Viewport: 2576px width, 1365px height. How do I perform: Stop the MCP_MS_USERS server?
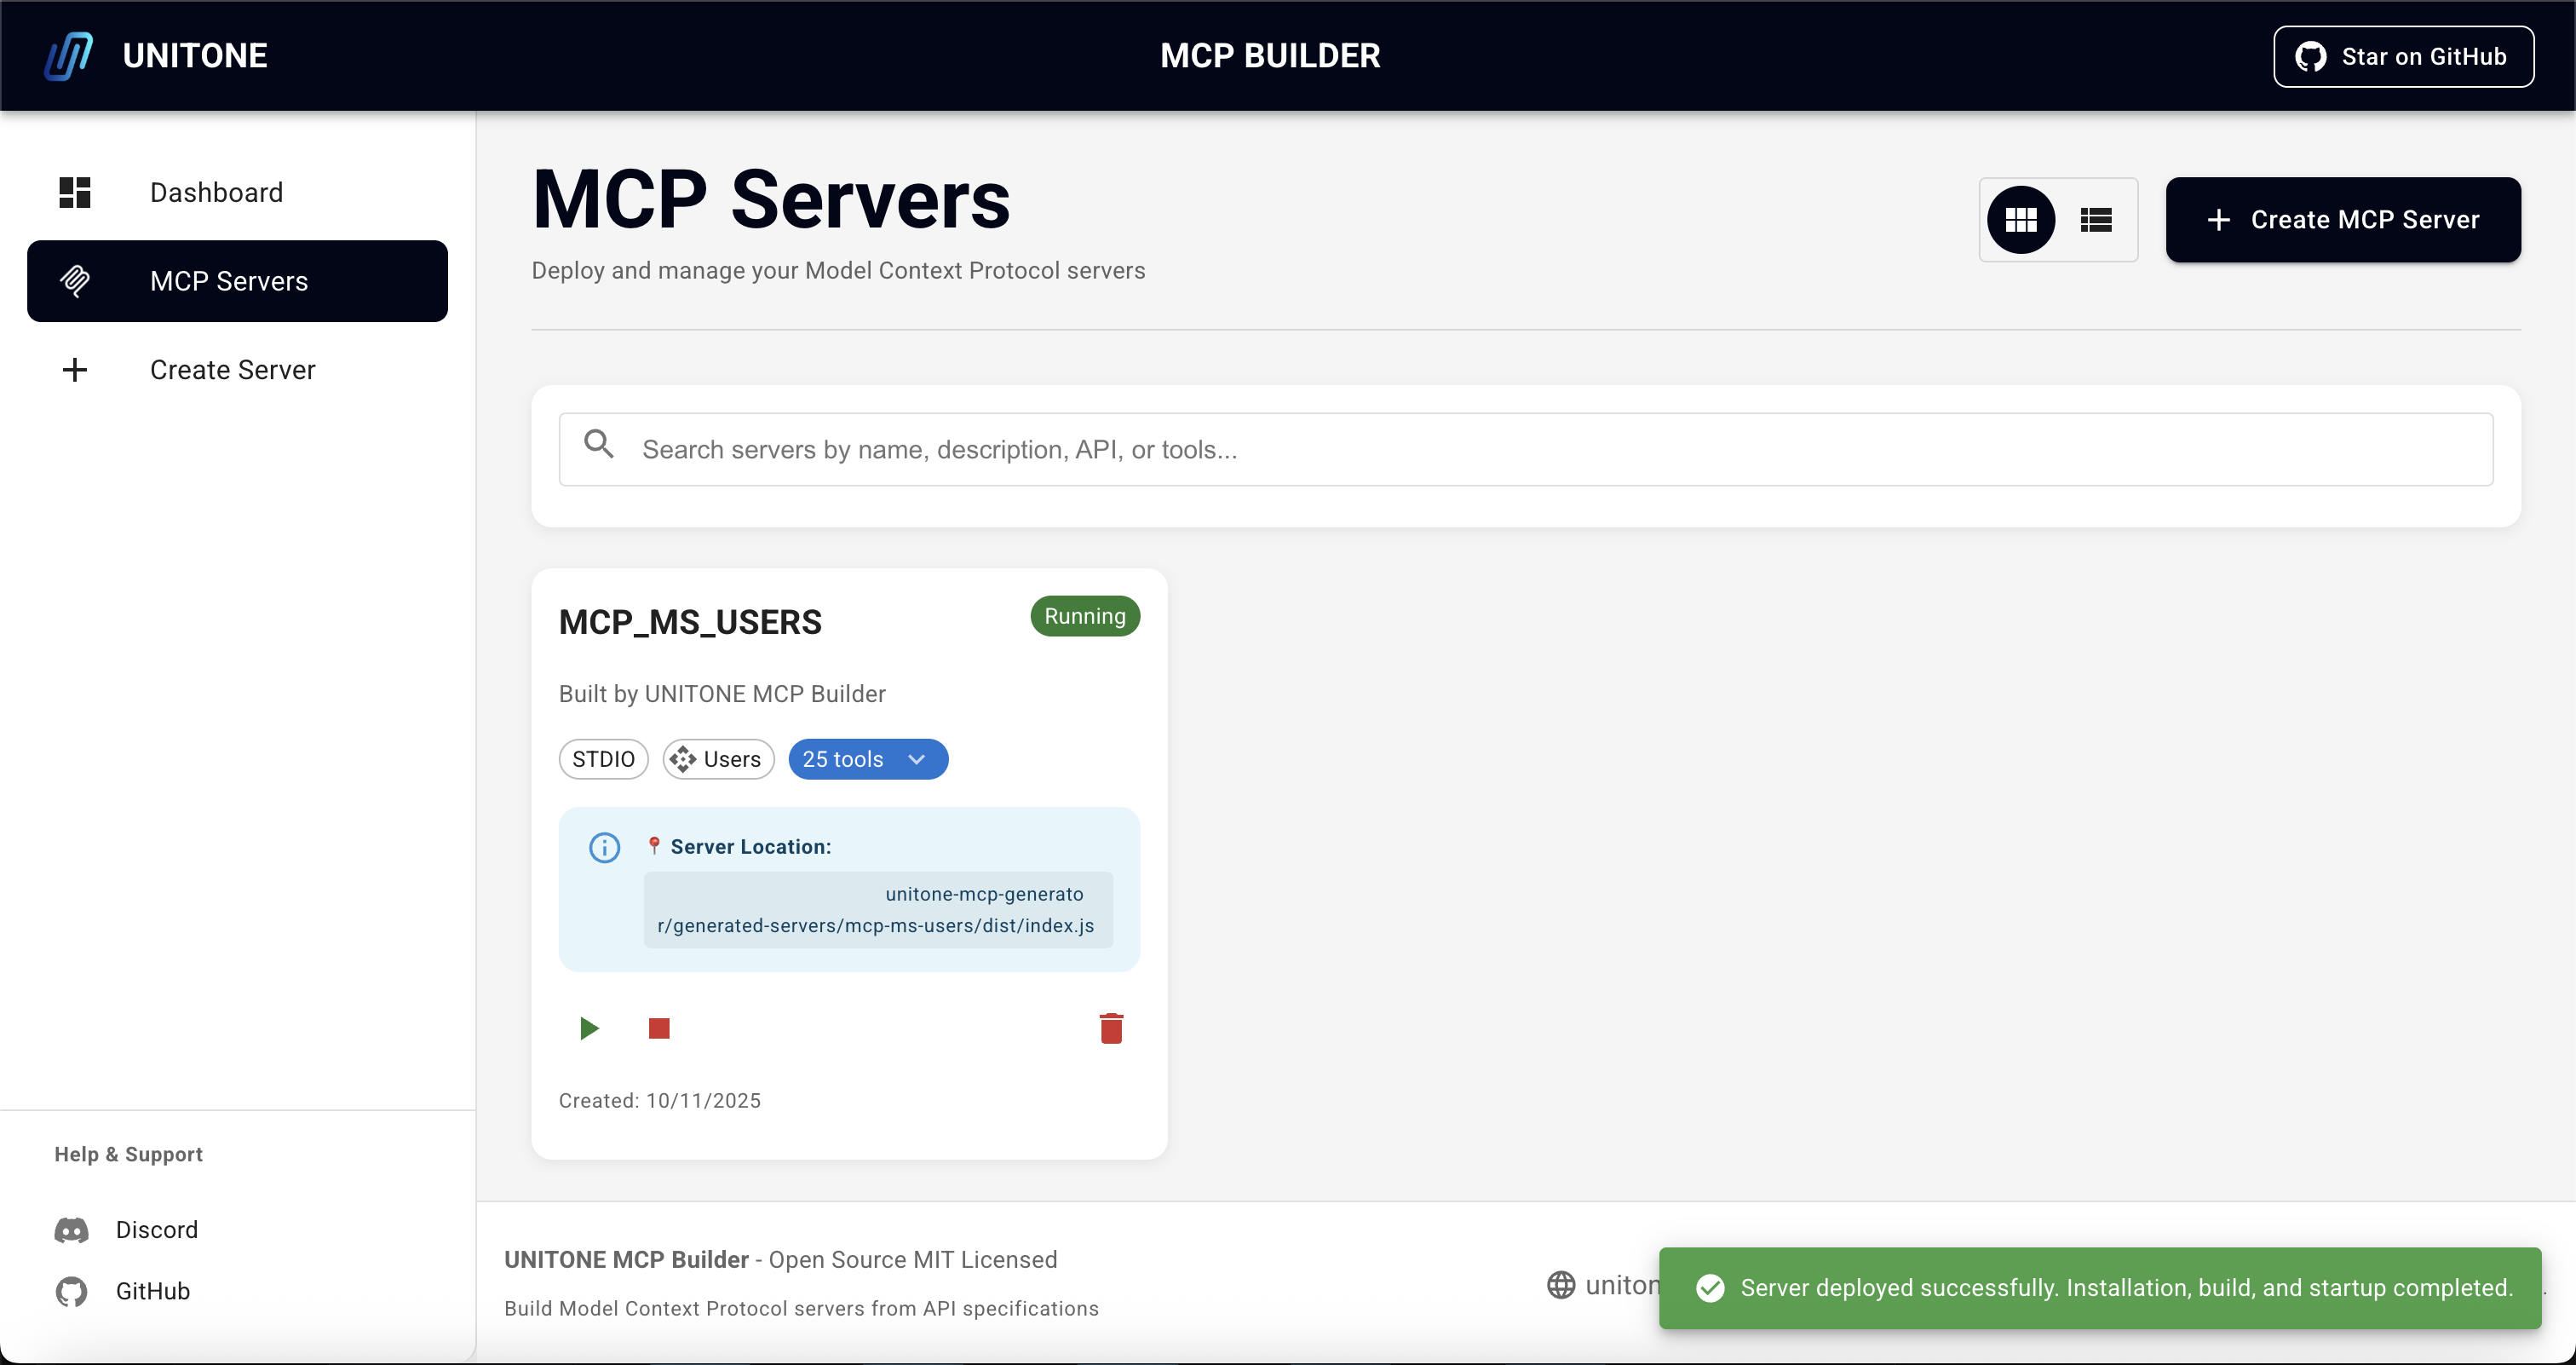click(x=659, y=1028)
